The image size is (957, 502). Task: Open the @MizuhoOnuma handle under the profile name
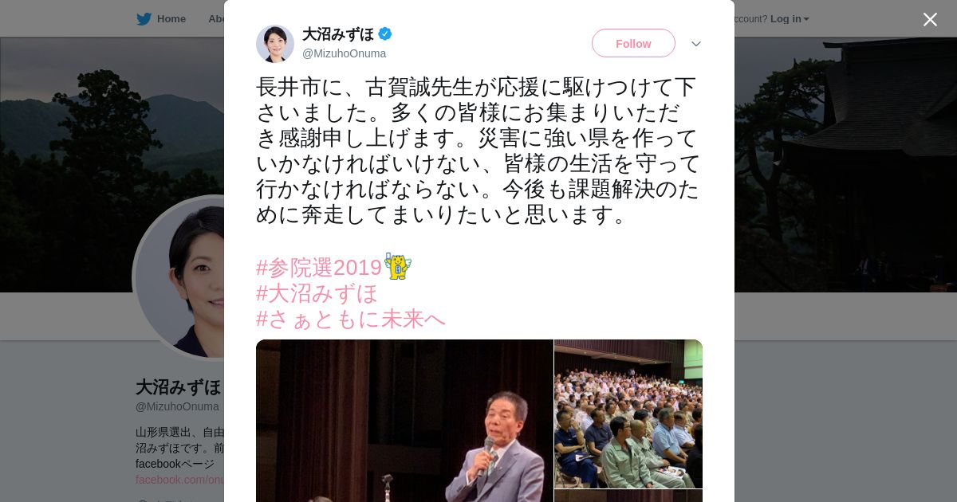tap(177, 406)
